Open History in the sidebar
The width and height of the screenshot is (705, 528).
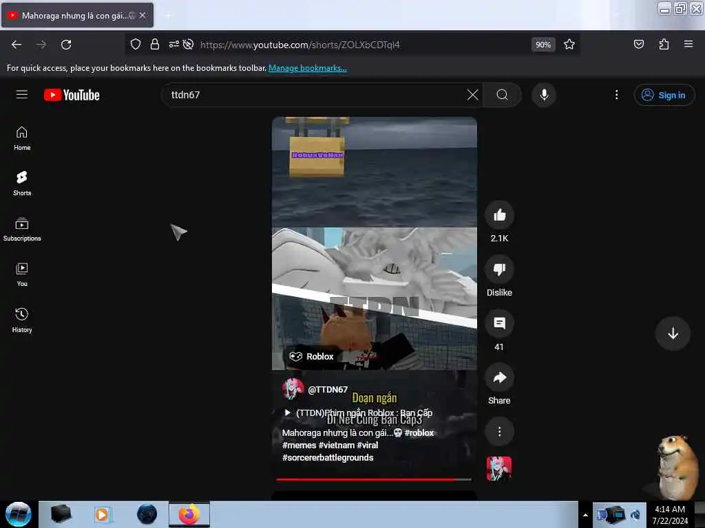coord(22,320)
